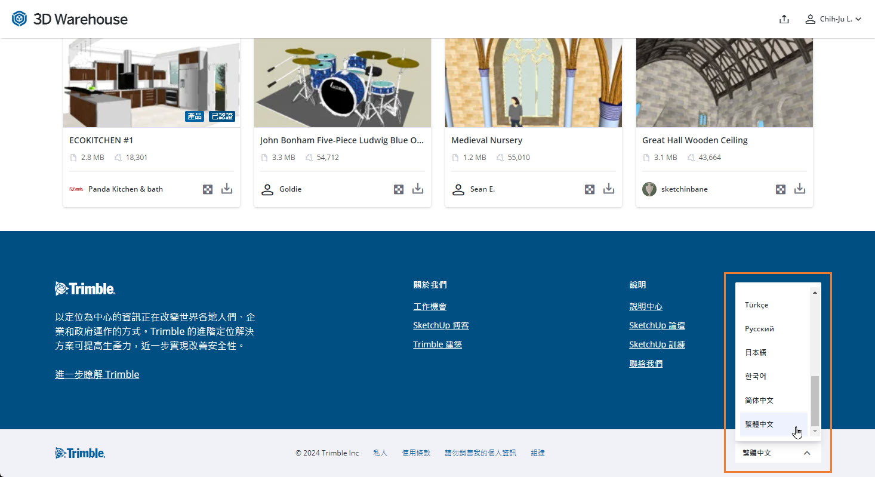
Task: Open the 說明中心 link
Action: coord(646,306)
